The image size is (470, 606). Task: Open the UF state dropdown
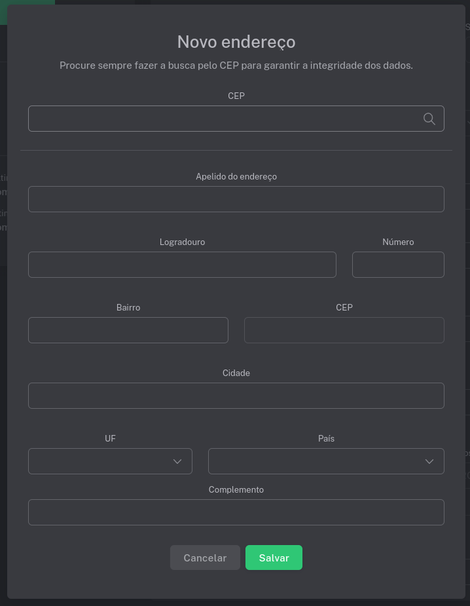tap(110, 461)
